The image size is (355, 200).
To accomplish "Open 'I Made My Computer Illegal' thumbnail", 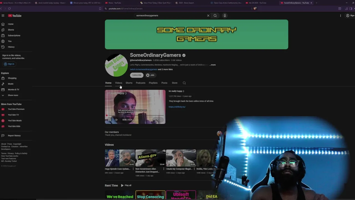I will [x=181, y=158].
